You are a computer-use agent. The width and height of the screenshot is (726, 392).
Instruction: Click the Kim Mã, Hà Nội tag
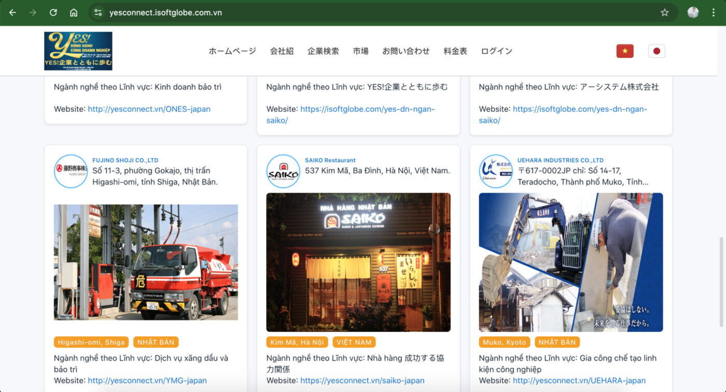[297, 342]
